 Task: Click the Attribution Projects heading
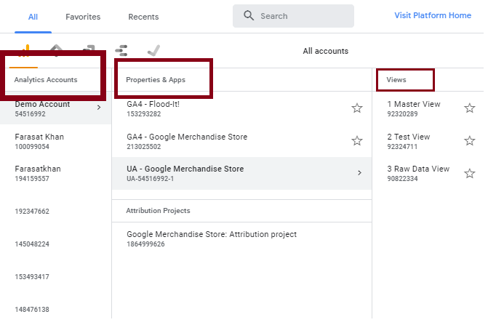click(158, 211)
